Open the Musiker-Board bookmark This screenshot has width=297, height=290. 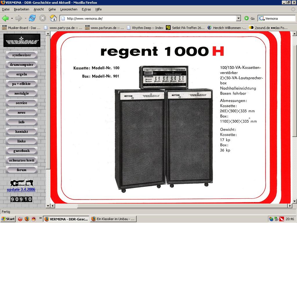21,28
